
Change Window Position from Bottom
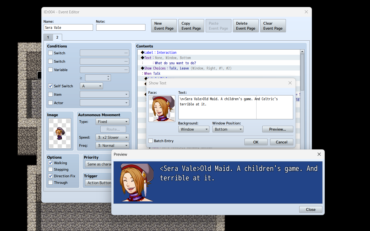click(x=228, y=129)
